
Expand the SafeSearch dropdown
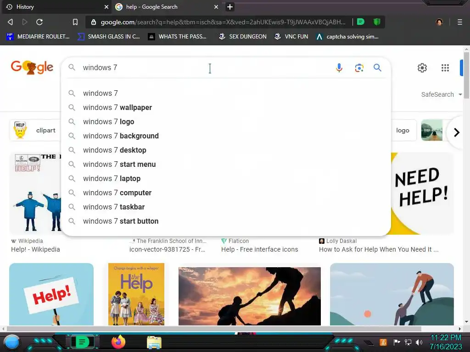point(441,94)
